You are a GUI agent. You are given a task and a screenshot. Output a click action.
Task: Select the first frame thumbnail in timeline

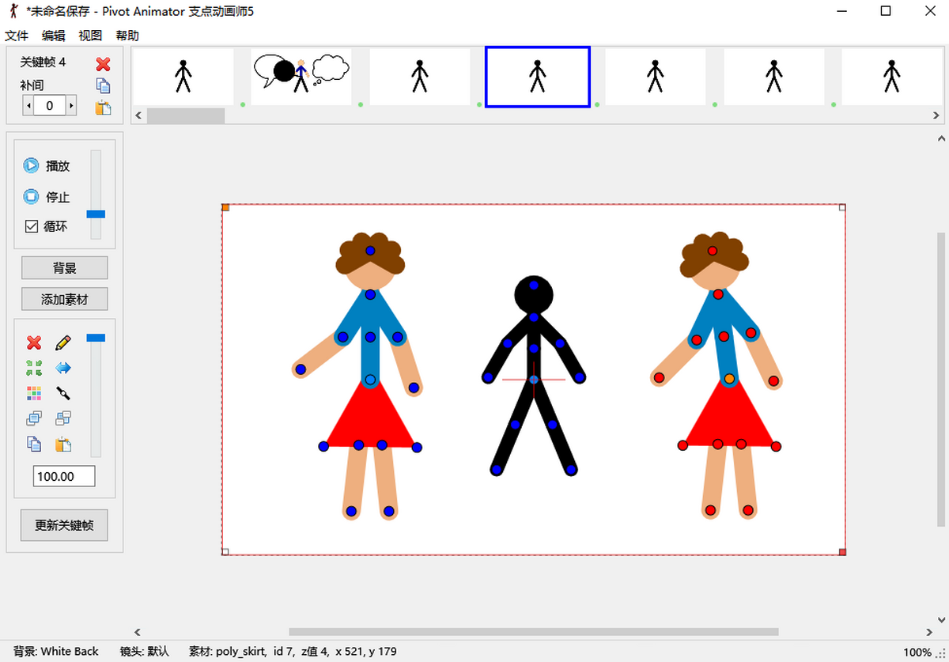[x=183, y=76]
